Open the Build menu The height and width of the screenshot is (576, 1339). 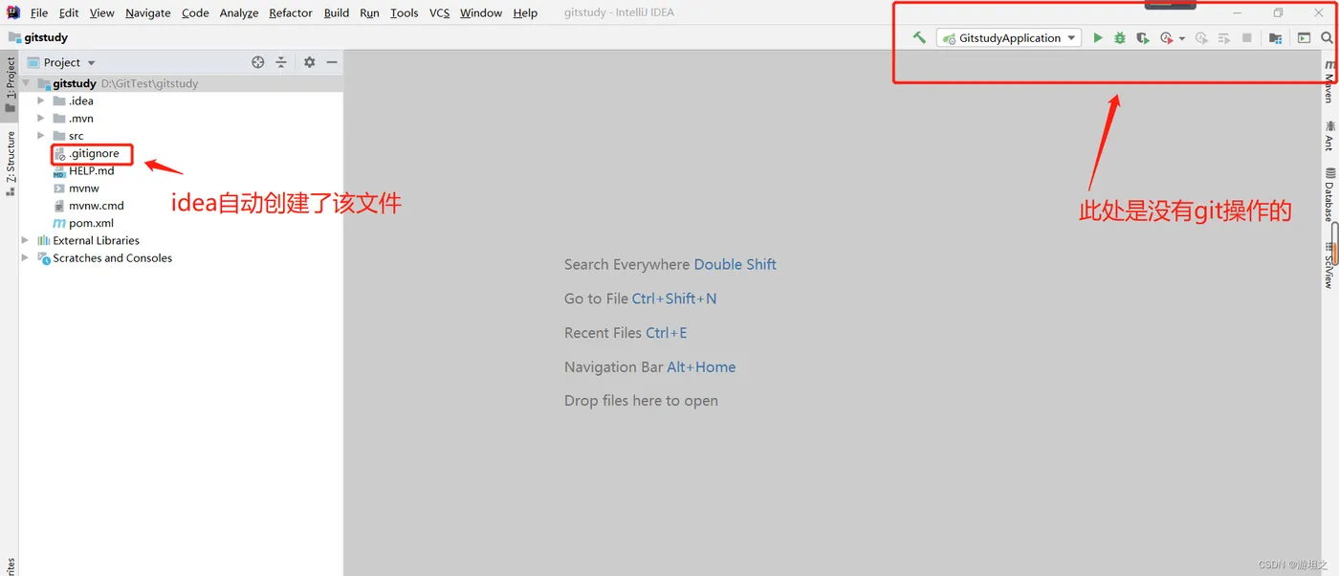(x=337, y=12)
